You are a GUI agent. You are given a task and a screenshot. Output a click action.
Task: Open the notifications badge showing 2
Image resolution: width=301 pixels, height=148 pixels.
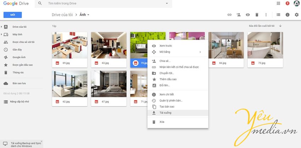pos(288,3)
